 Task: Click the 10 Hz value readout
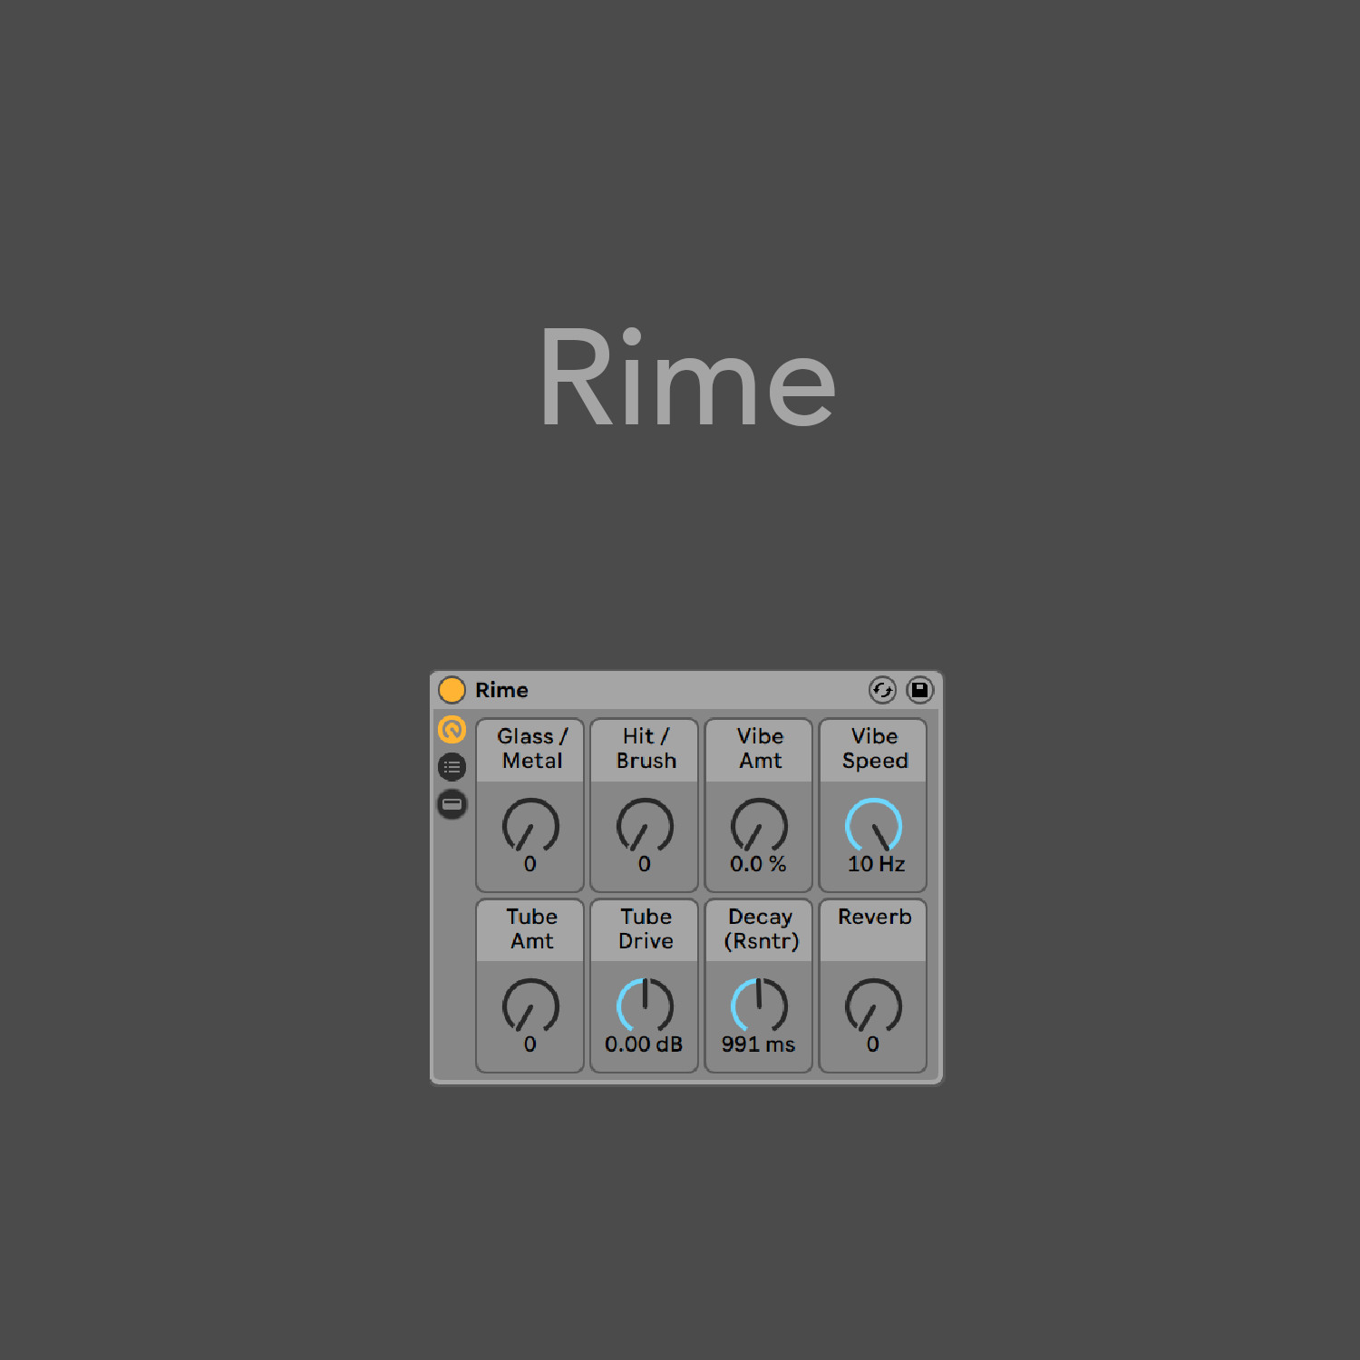876,864
